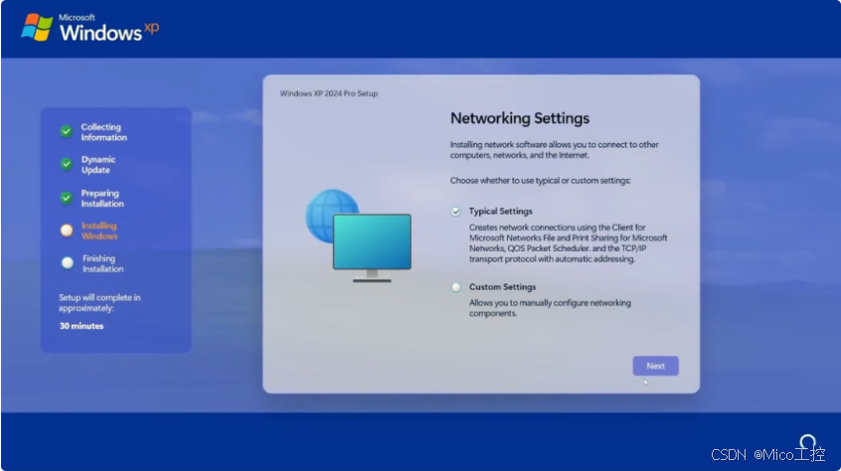The width and height of the screenshot is (841, 471).
Task: Click the Windows XP 2024 Pro Setup title
Action: (x=329, y=93)
